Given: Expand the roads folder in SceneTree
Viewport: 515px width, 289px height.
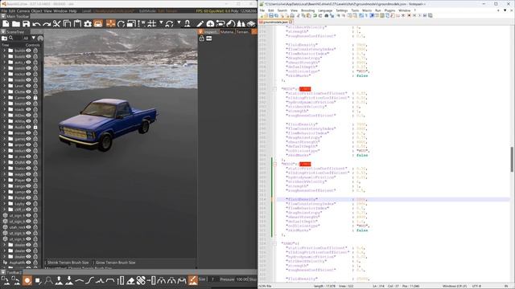Looking at the screenshot, I should [5, 109].
